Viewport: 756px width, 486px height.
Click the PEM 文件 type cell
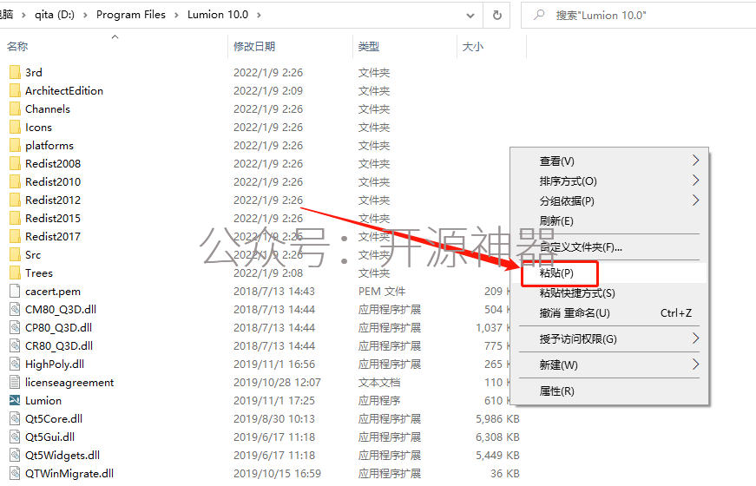point(381,292)
